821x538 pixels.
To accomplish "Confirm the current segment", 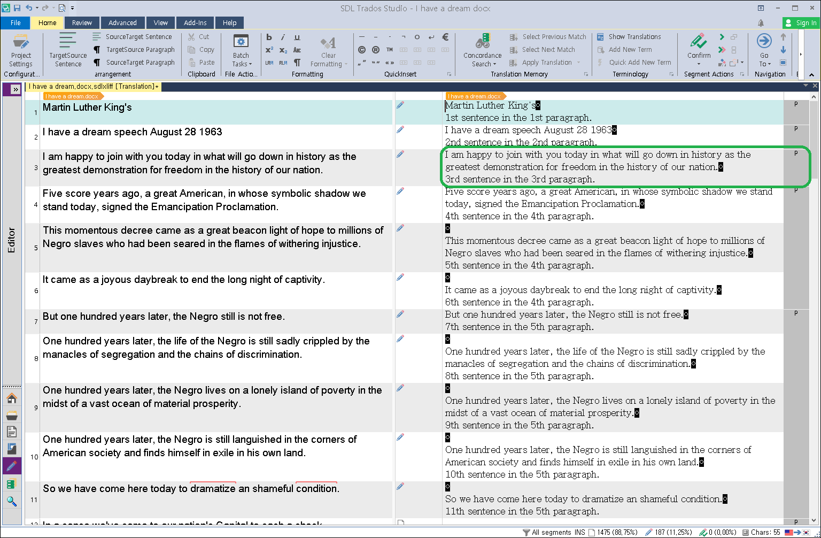I will click(699, 45).
